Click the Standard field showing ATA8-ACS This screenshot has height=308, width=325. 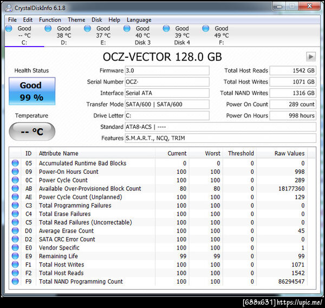click(220, 127)
